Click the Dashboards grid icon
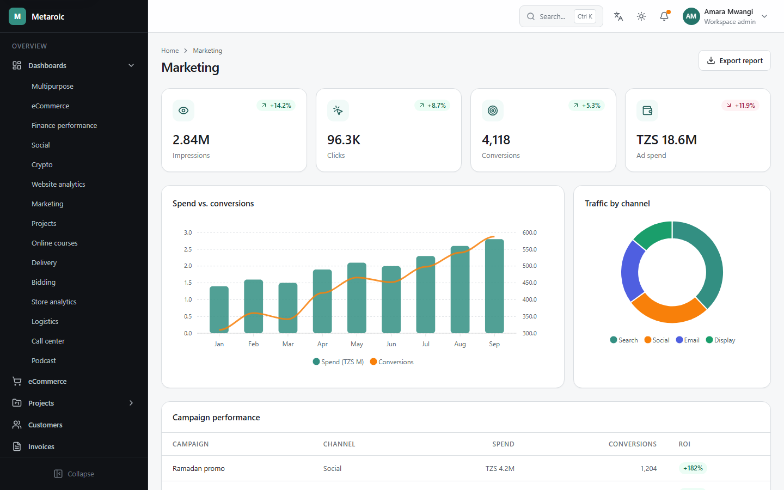The width and height of the screenshot is (784, 490). [17, 65]
